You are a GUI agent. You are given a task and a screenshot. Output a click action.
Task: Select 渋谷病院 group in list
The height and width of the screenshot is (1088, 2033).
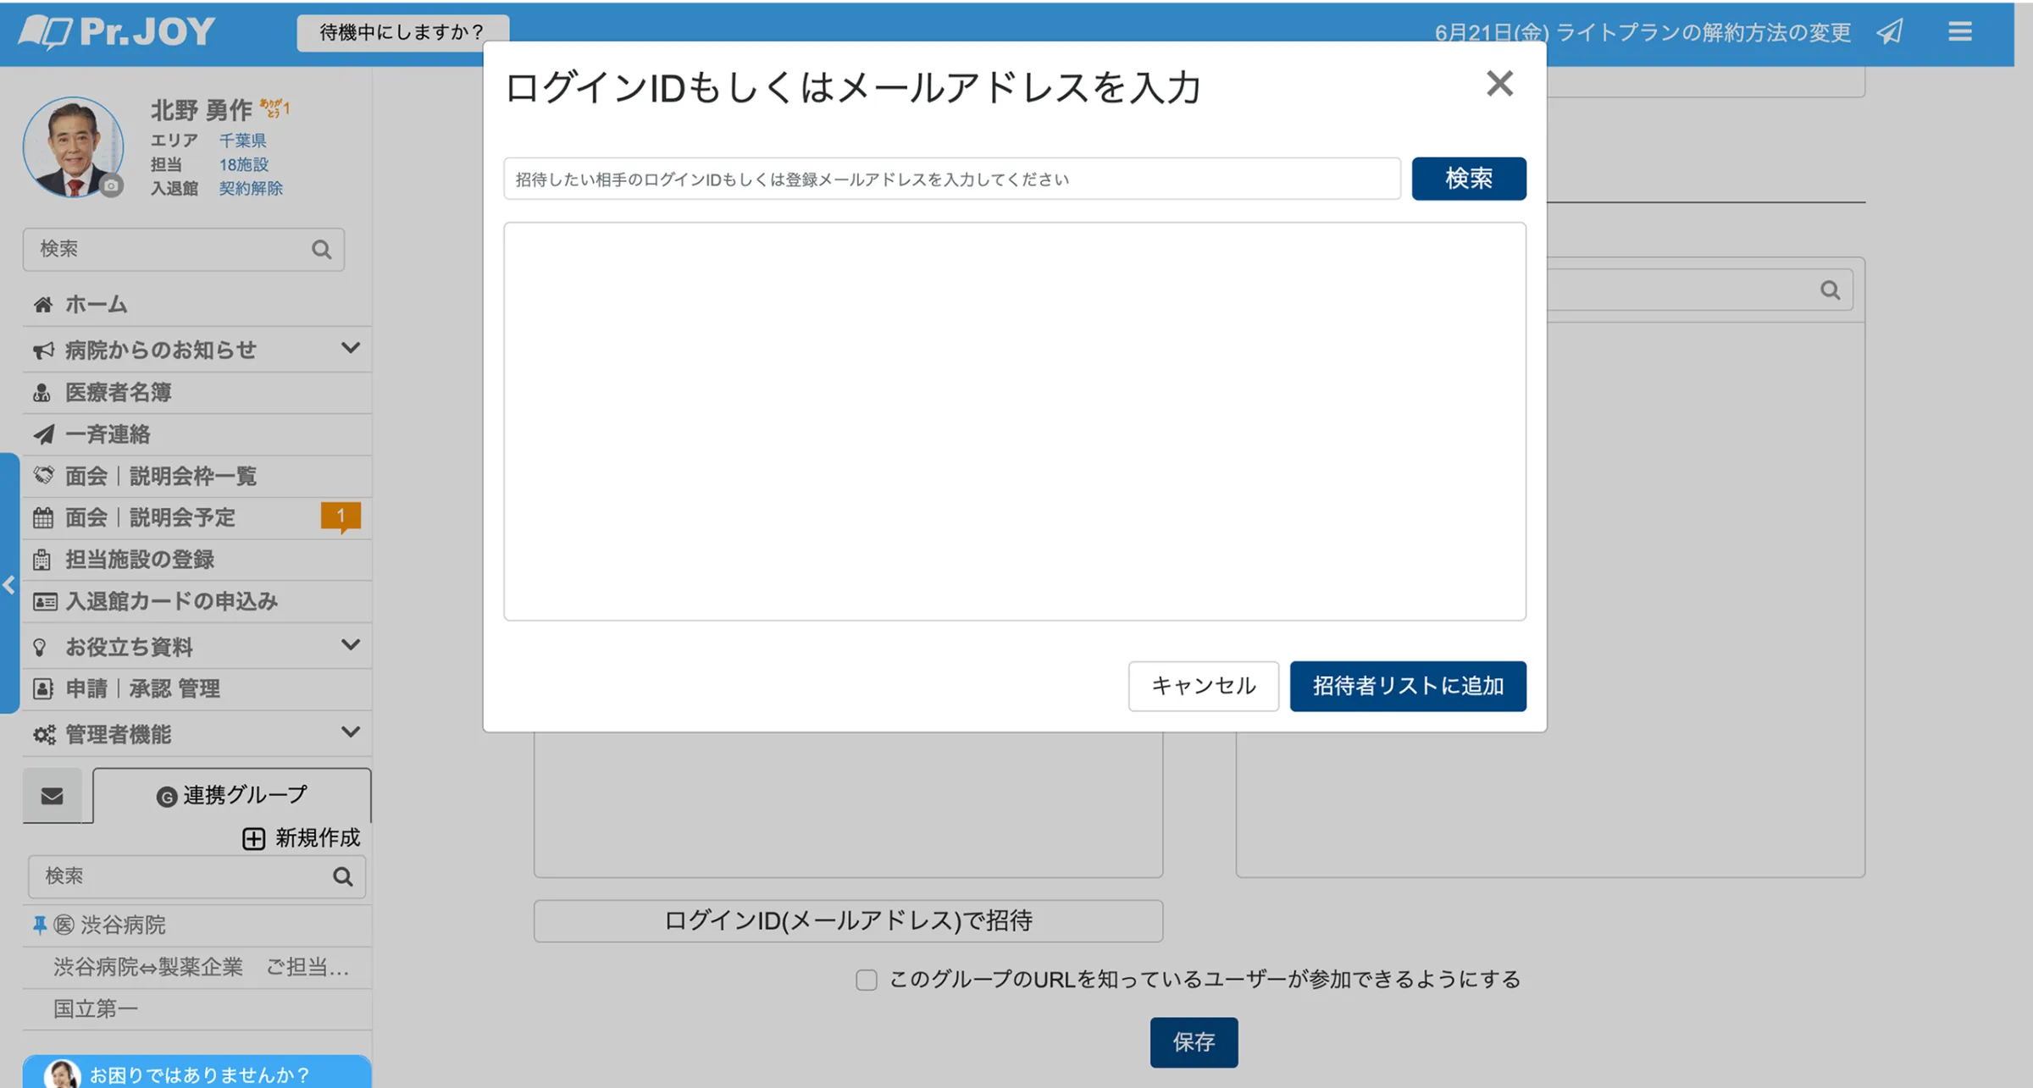coord(123,925)
